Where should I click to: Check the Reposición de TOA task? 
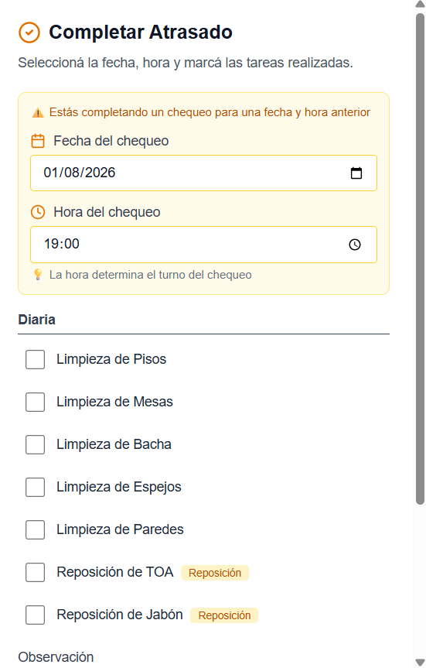pyautogui.click(x=36, y=573)
